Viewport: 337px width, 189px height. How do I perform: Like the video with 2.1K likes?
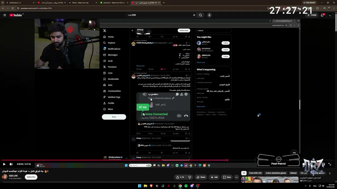pyautogui.click(x=180, y=177)
